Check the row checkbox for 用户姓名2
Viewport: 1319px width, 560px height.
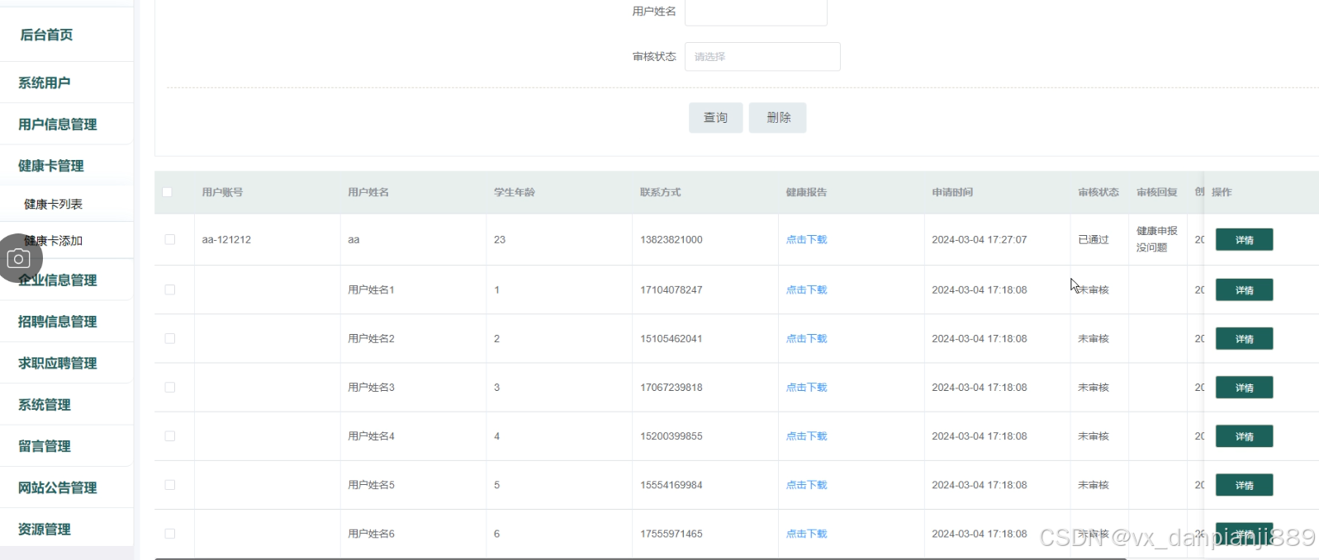tap(170, 338)
